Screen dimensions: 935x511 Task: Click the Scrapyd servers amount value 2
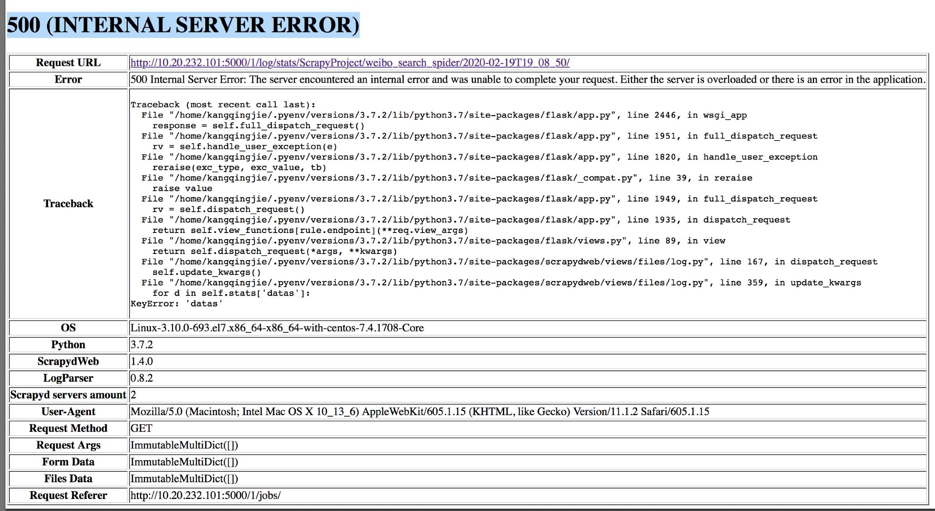(x=133, y=395)
